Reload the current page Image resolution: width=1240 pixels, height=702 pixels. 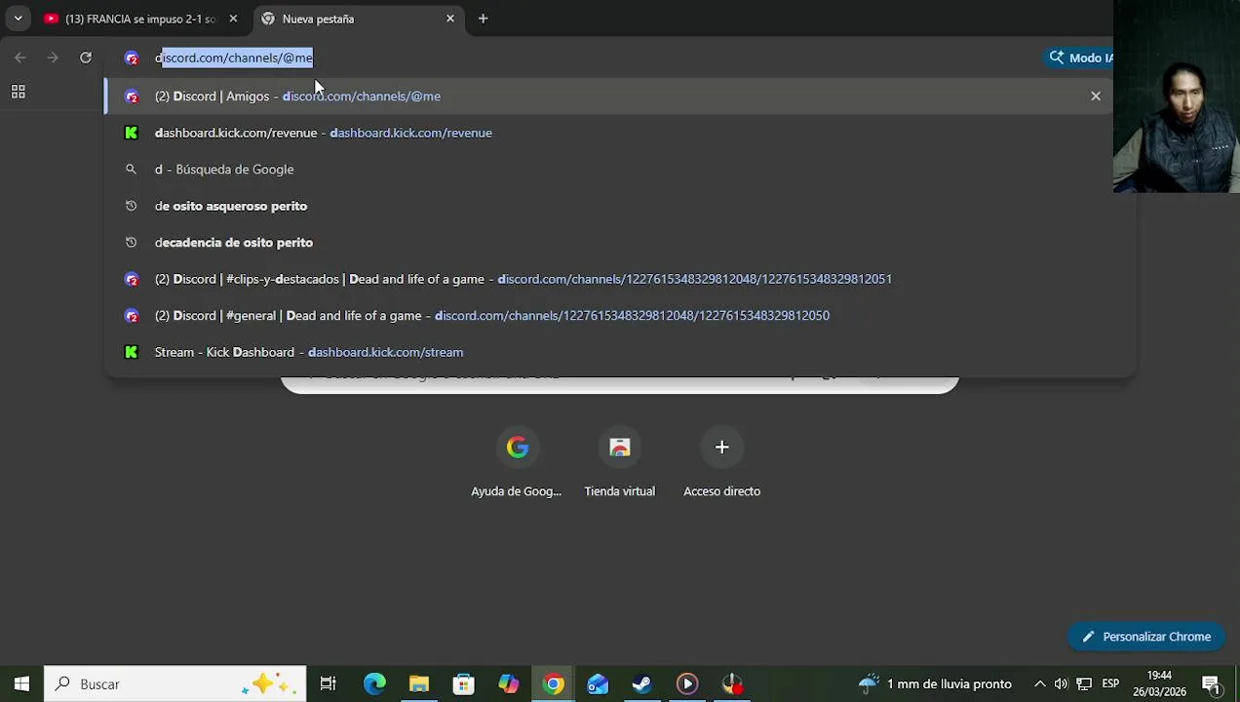[86, 58]
